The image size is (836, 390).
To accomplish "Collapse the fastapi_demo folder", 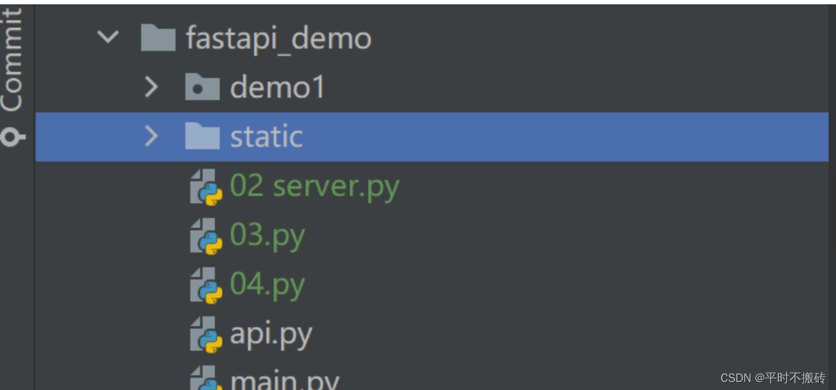I will pyautogui.click(x=108, y=37).
